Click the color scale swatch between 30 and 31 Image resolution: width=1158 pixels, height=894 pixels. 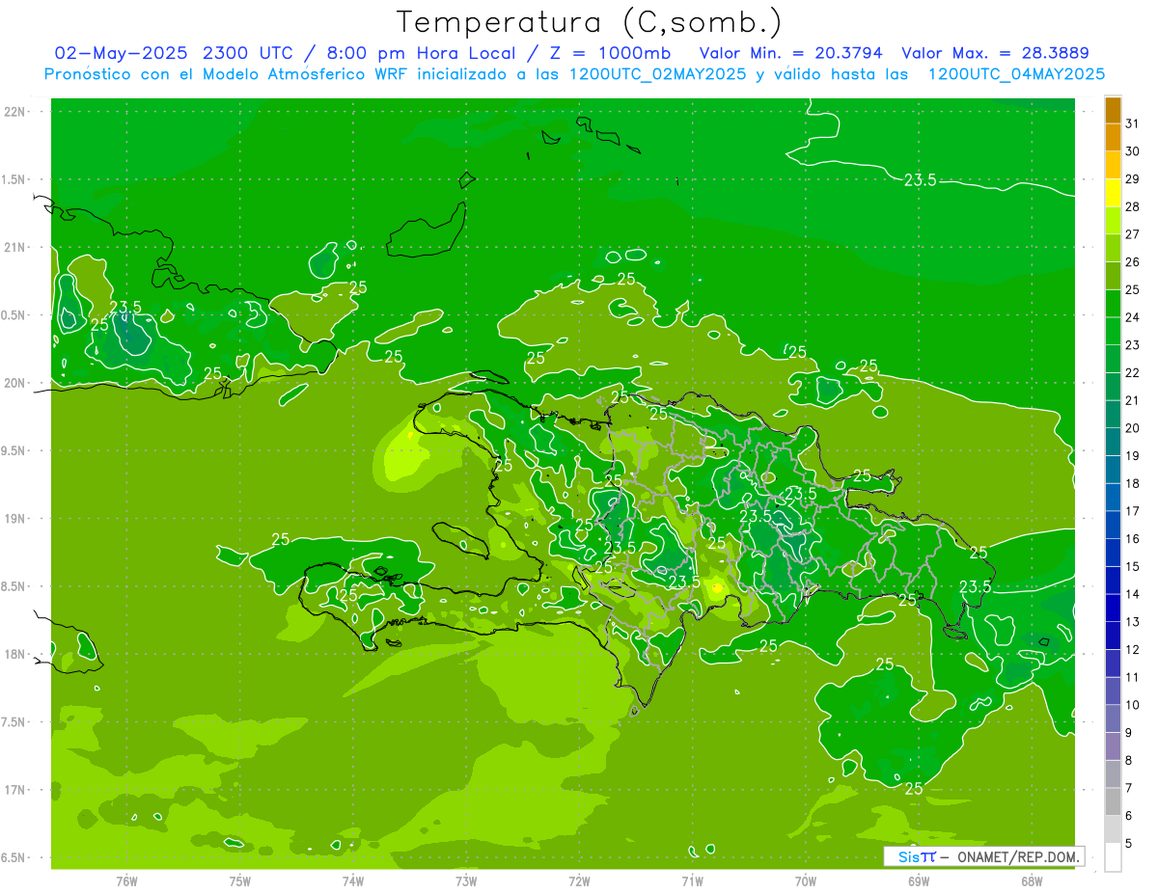[x=1113, y=137]
